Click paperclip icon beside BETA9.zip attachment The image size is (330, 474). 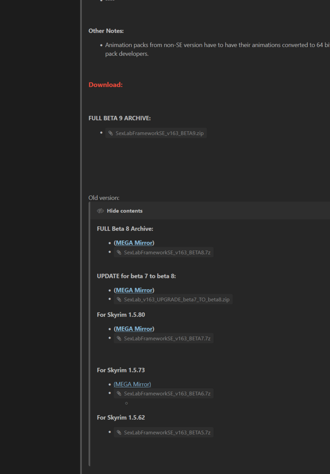[111, 133]
